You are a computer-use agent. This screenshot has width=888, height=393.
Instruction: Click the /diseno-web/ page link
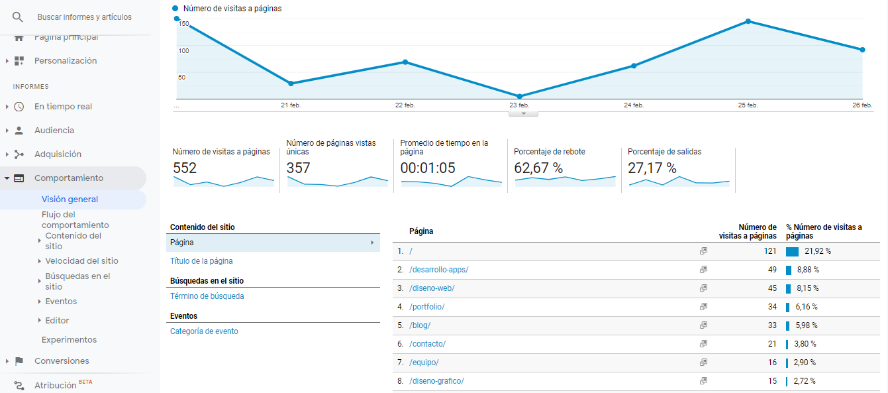432,288
